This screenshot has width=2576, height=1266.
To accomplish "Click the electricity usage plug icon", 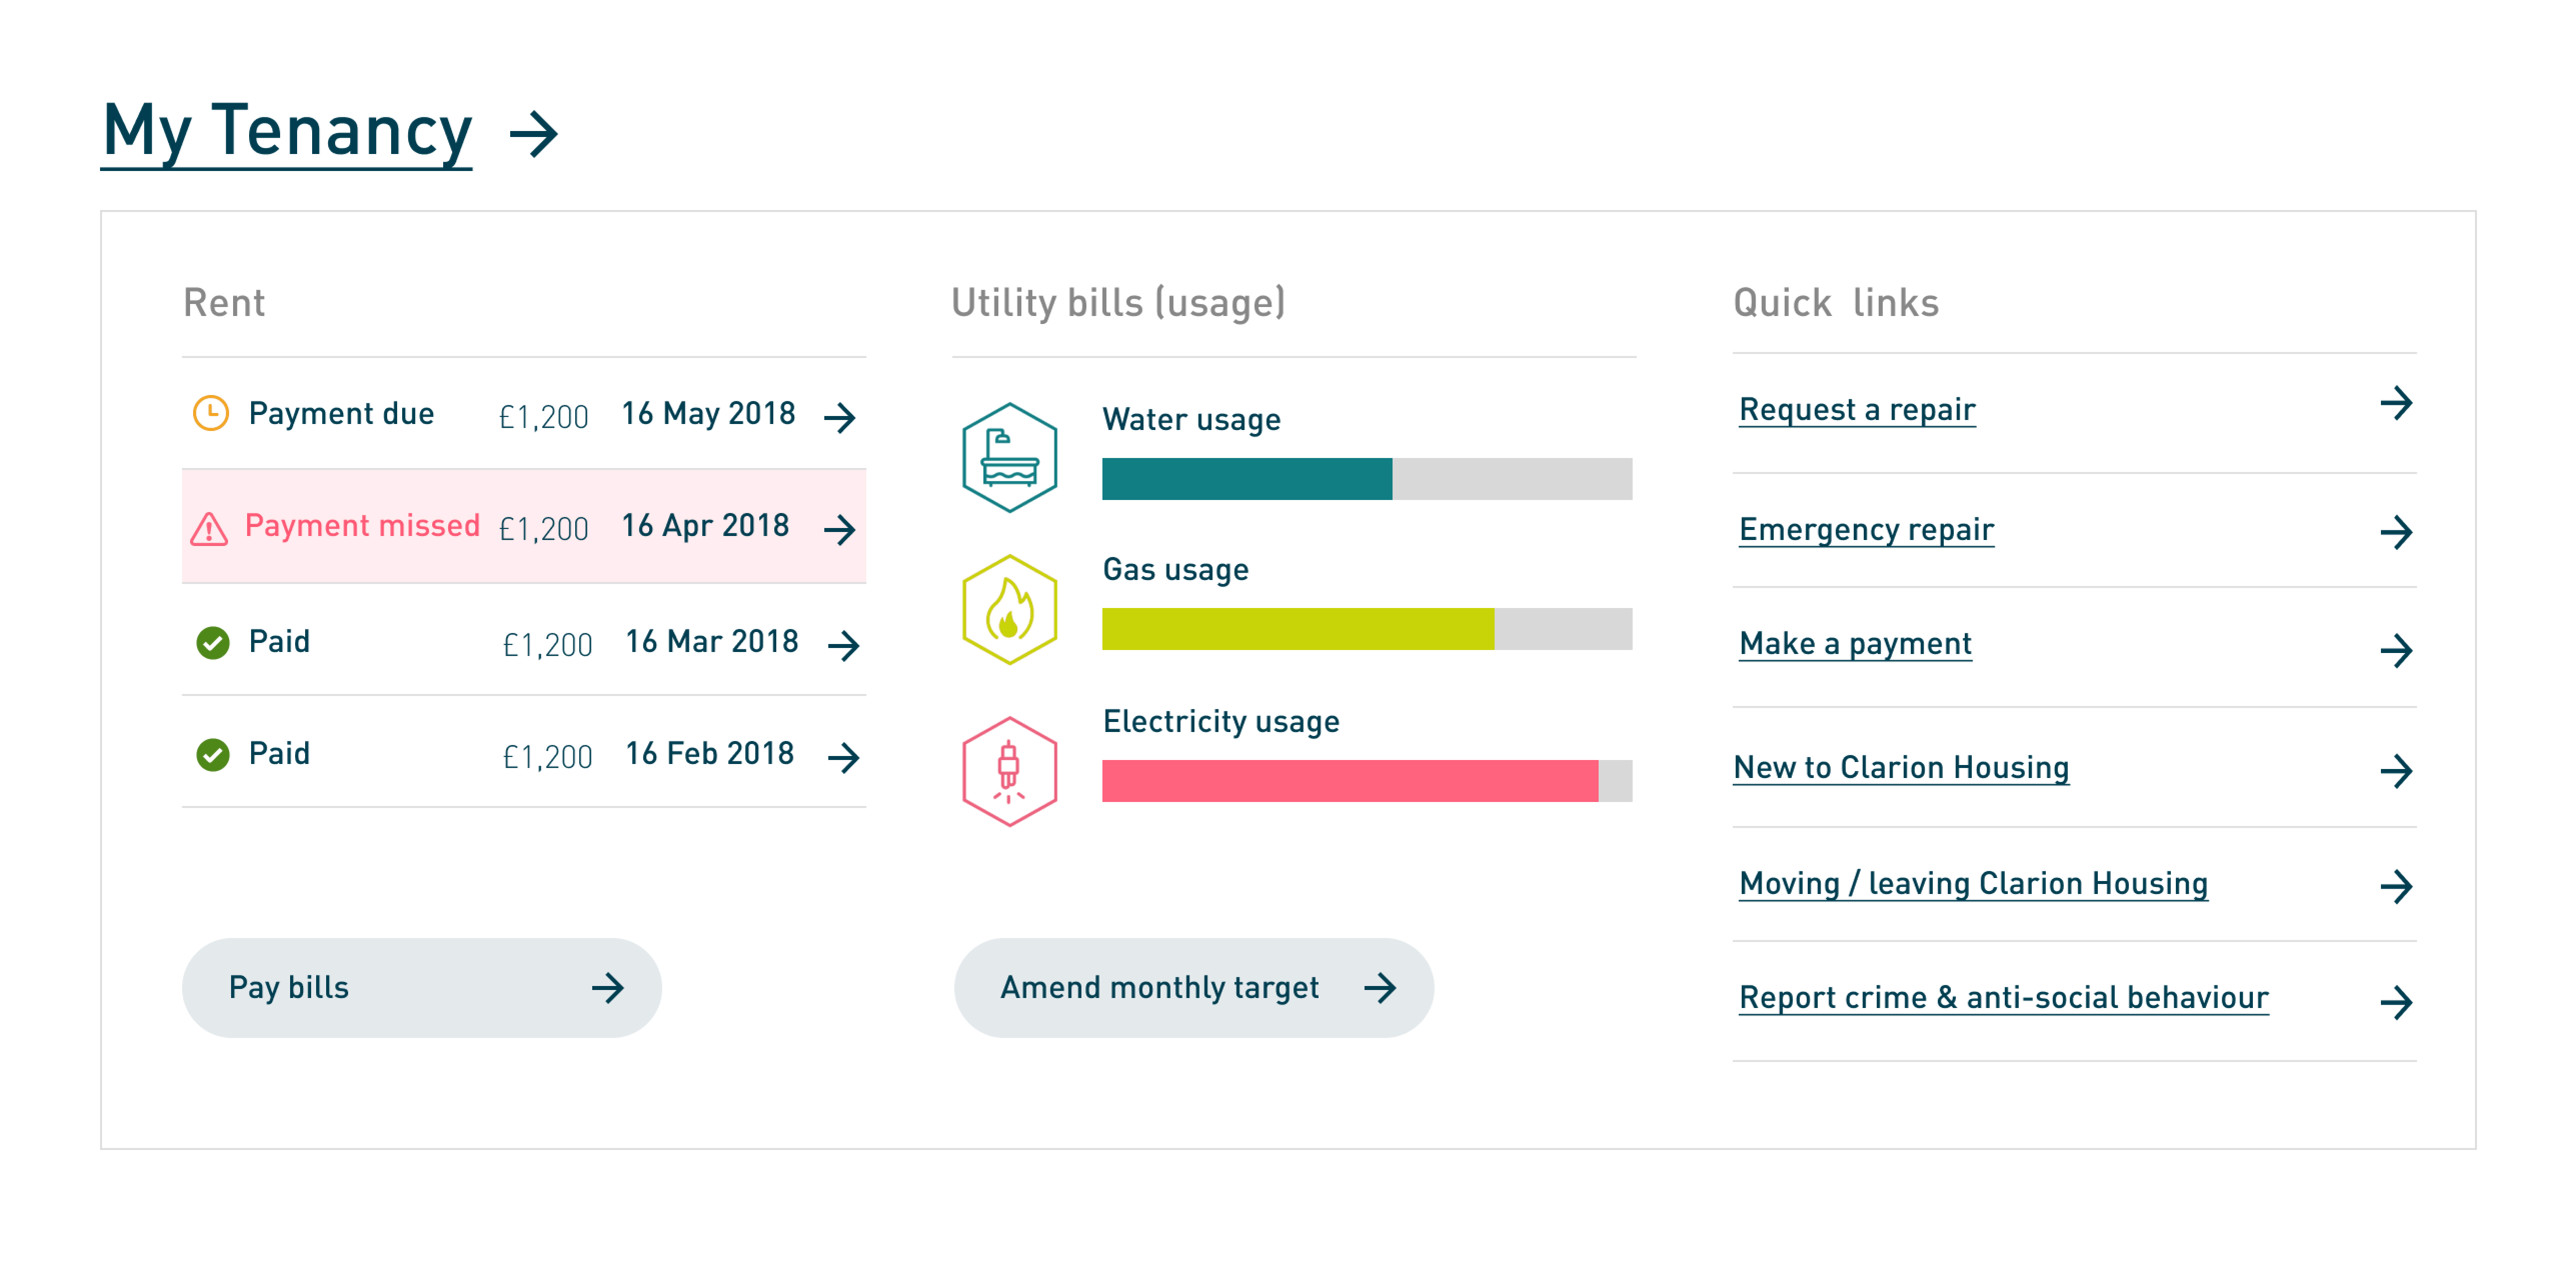I will tap(1009, 771).
